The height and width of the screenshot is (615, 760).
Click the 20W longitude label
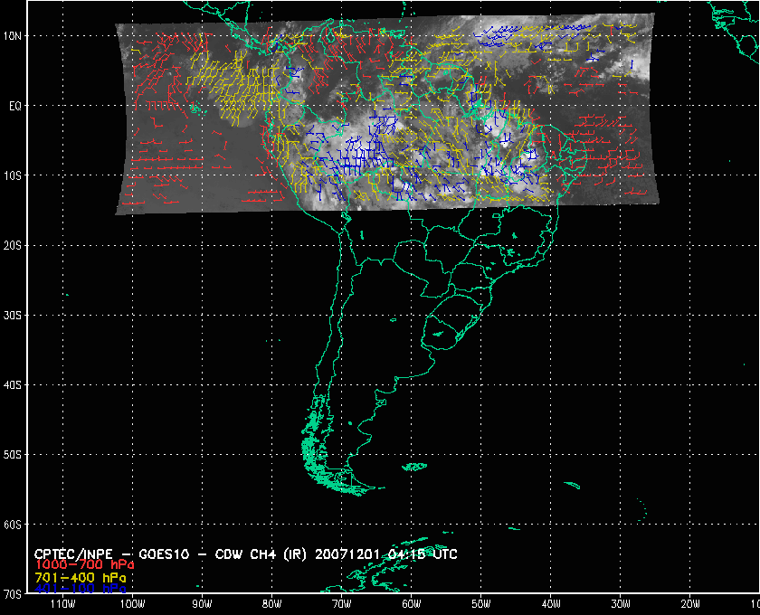coord(690,604)
